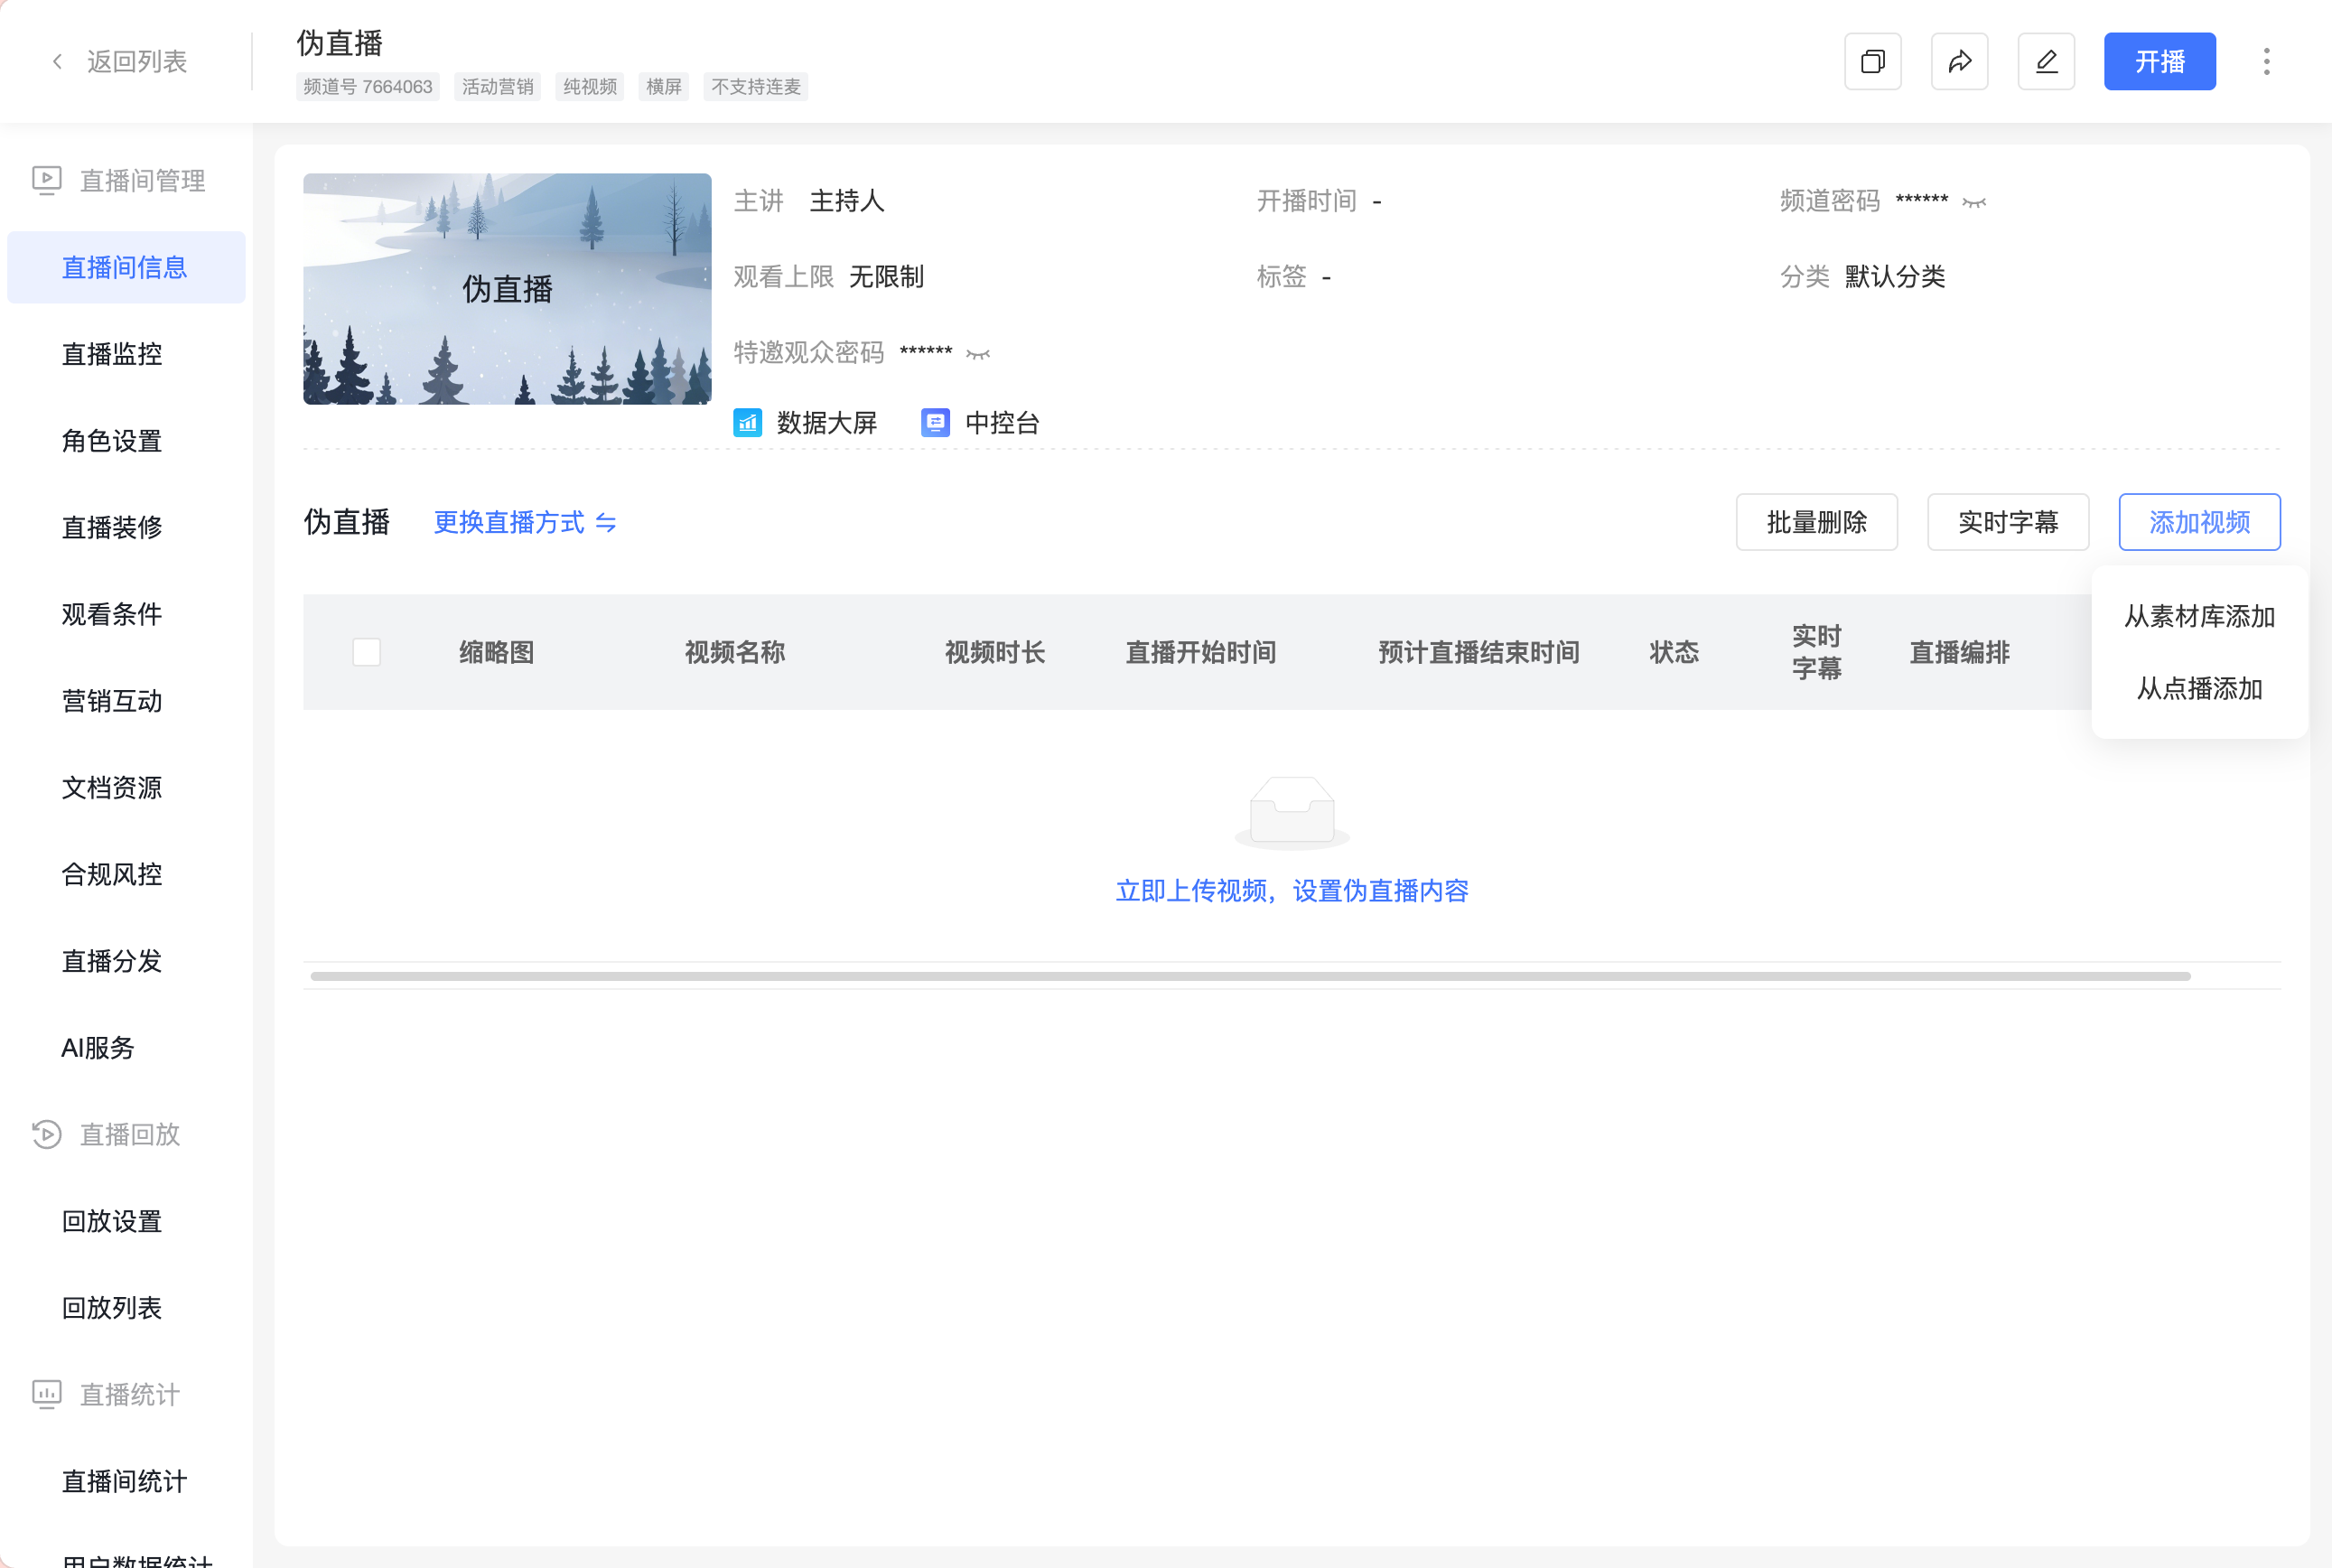Click the 预计直播结束时间 column header

click(x=1479, y=652)
